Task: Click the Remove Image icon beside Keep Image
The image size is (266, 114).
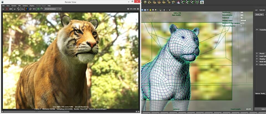Action: click(42, 9)
